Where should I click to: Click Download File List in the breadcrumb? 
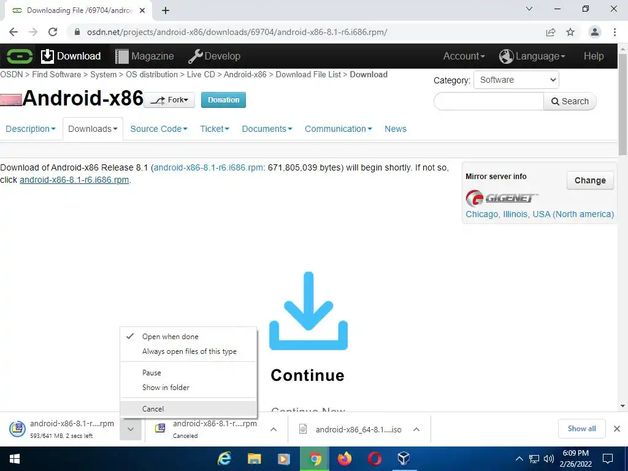[308, 74]
